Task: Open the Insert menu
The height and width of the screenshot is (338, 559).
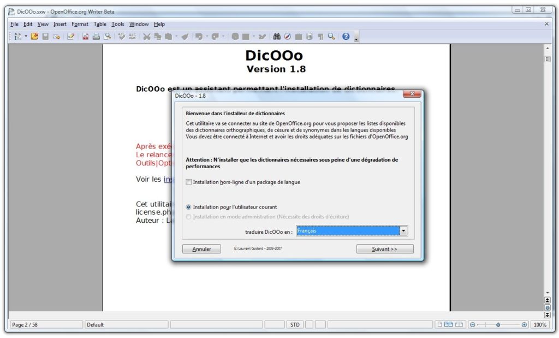Action: pyautogui.click(x=60, y=24)
